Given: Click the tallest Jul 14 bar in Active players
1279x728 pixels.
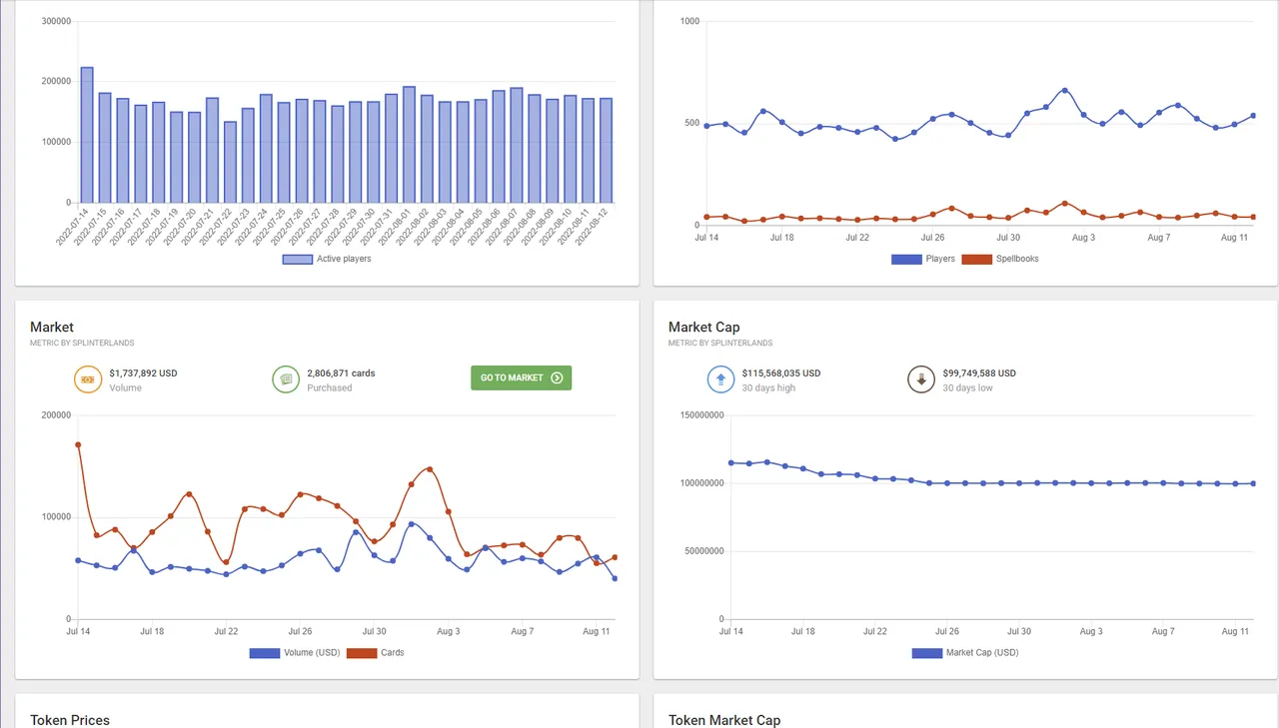Looking at the screenshot, I should point(87,135).
